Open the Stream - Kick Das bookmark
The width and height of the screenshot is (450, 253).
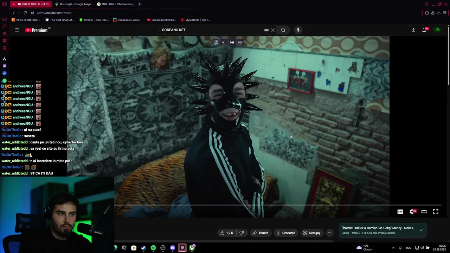click(x=94, y=20)
